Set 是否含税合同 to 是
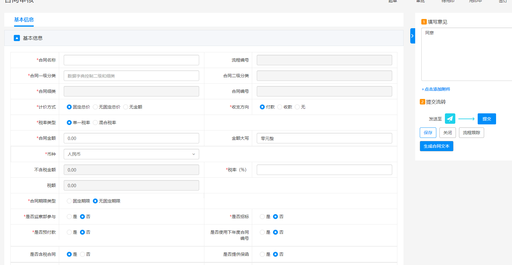Image resolution: width=512 pixels, height=265 pixels. coord(69,254)
